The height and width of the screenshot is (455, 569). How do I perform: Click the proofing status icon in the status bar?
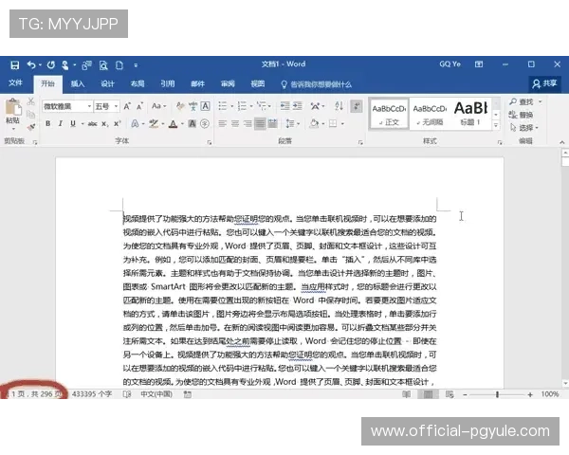[127, 394]
